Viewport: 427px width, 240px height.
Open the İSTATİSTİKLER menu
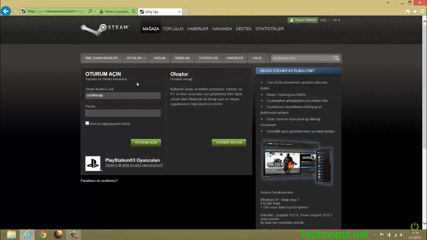tap(269, 29)
